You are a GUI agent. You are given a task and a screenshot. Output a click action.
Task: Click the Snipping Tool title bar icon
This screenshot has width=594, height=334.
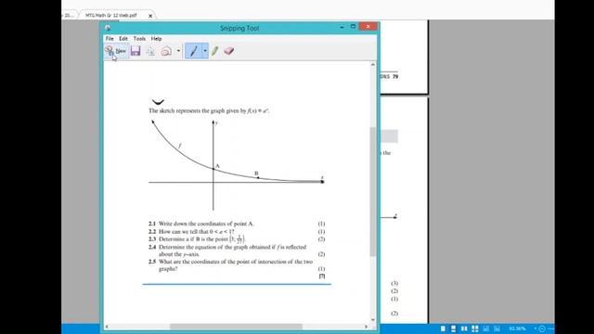click(x=108, y=28)
